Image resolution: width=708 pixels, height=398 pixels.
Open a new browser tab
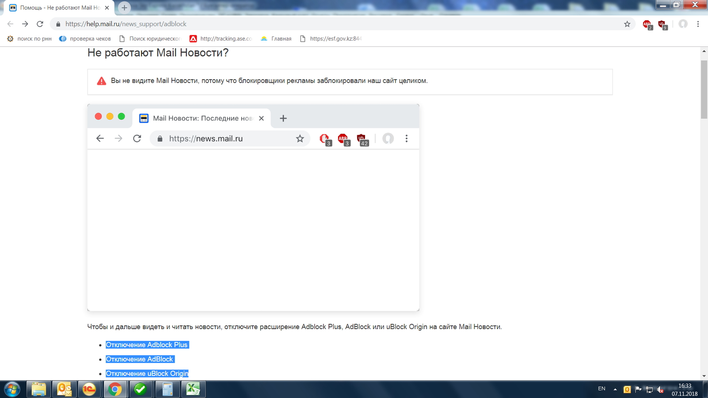(124, 8)
